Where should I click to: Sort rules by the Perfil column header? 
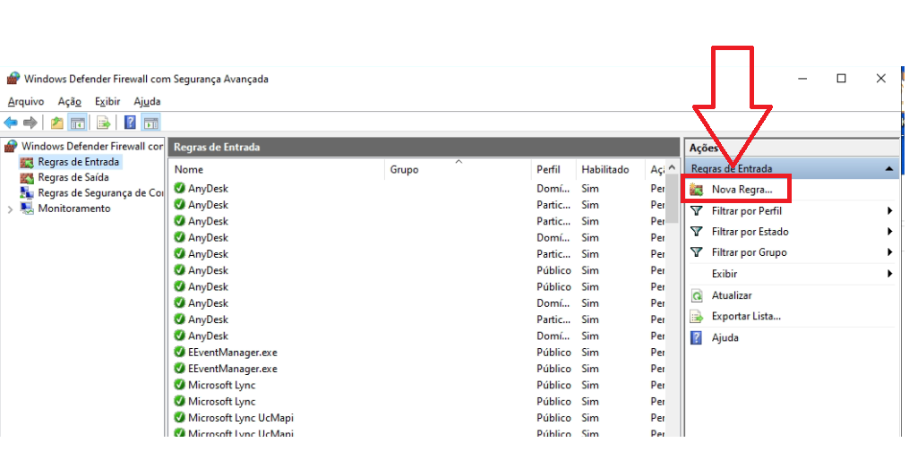click(x=553, y=170)
